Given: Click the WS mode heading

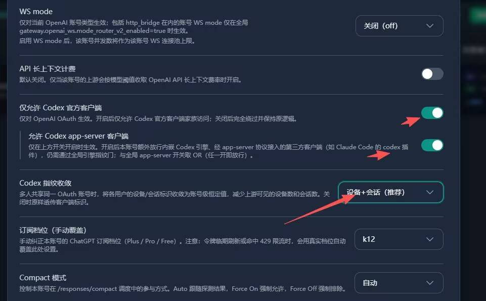Looking at the screenshot, I should click(x=36, y=12).
